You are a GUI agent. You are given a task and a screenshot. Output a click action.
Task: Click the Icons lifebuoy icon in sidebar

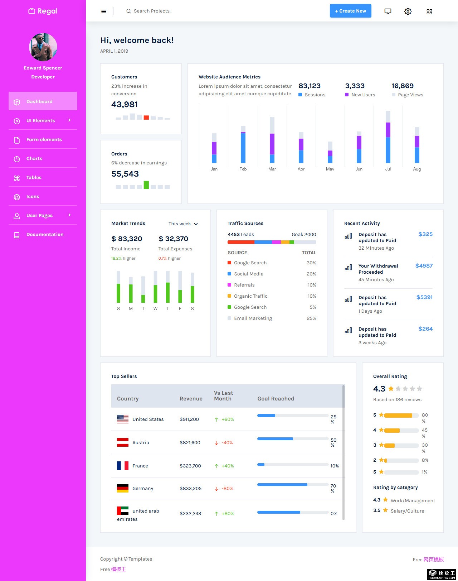[x=17, y=197]
